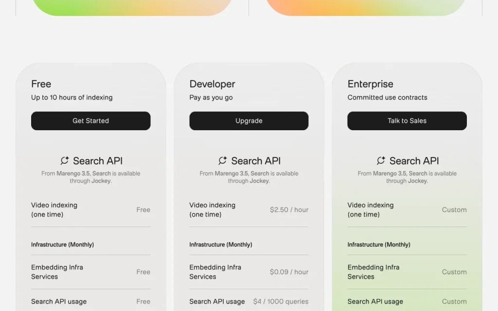Click the Free value for Embedding Infra Services
Screen dimensions: 498x311
143,272
